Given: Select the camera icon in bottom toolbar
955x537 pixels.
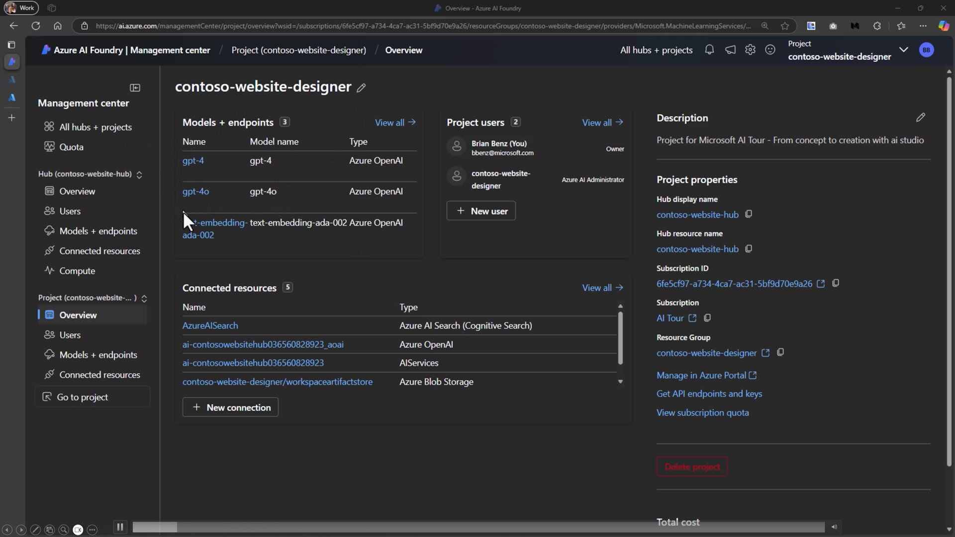Looking at the screenshot, I should (78, 530).
